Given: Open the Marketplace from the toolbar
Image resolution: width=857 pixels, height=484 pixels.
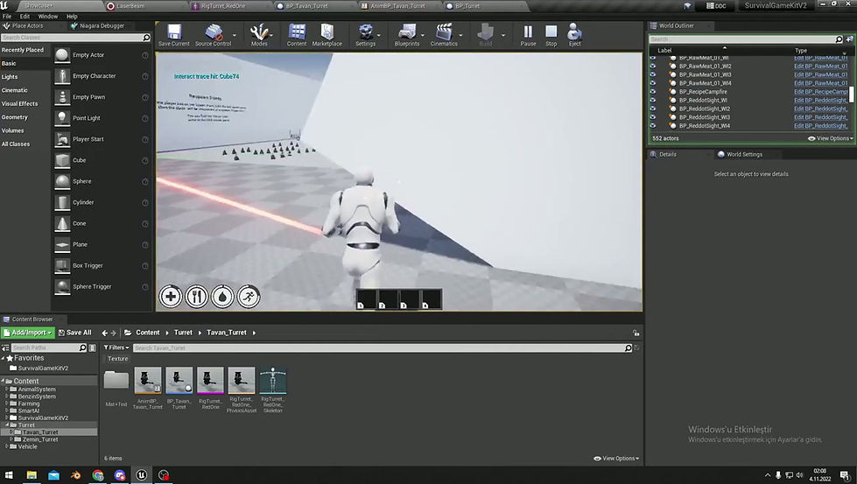Looking at the screenshot, I should [327, 32].
